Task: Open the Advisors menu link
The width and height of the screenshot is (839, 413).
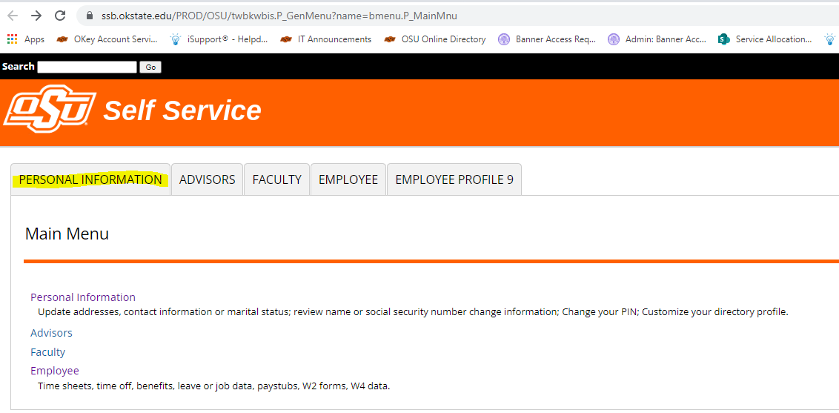Action: (51, 333)
